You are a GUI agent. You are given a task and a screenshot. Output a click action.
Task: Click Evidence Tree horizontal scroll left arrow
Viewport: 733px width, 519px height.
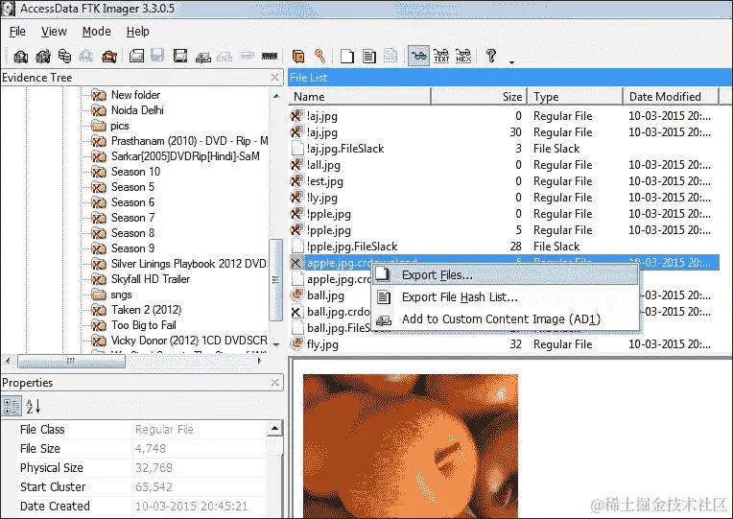pos(8,361)
